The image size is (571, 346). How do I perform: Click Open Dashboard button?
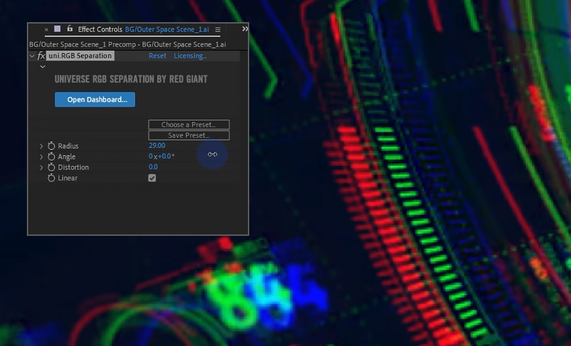click(x=95, y=99)
